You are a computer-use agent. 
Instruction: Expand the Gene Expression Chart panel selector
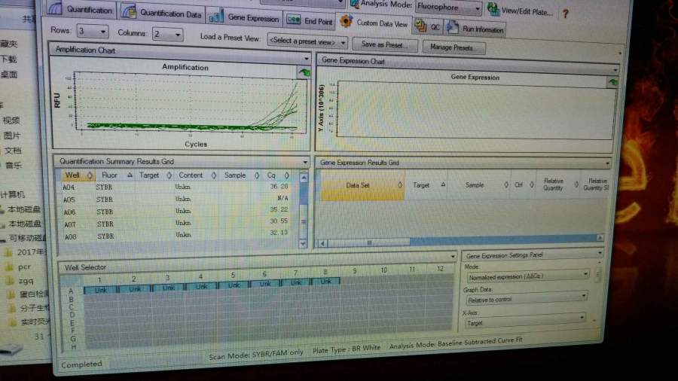click(615, 69)
